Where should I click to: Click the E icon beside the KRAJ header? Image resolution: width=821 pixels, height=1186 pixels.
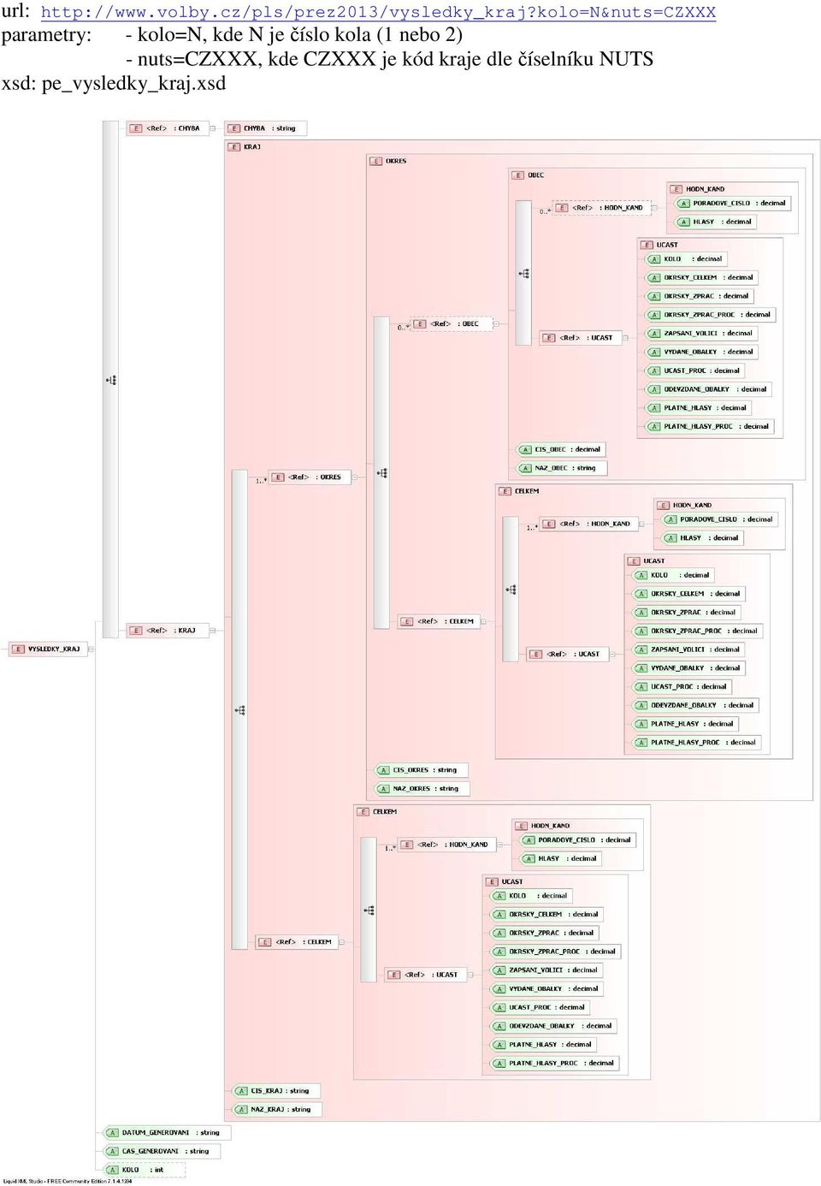tap(234, 147)
